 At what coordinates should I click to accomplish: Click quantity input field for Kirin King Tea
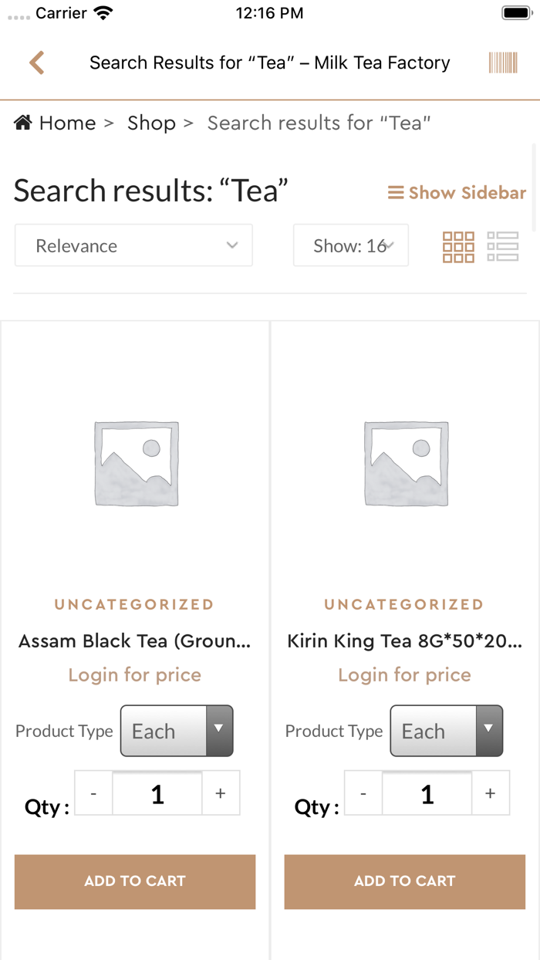427,793
